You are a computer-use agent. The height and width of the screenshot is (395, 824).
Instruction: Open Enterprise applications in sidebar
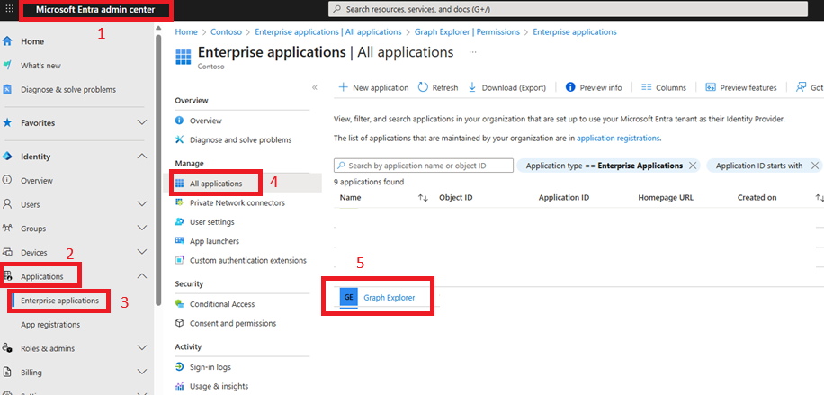[59, 301]
